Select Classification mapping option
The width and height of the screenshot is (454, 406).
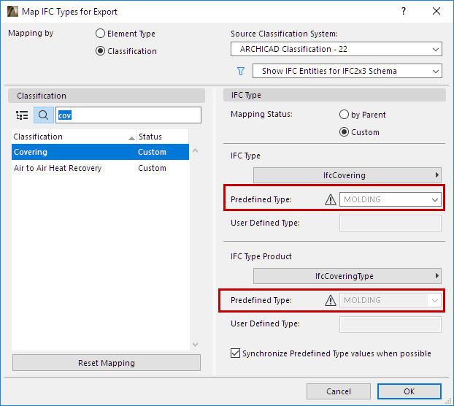100,51
